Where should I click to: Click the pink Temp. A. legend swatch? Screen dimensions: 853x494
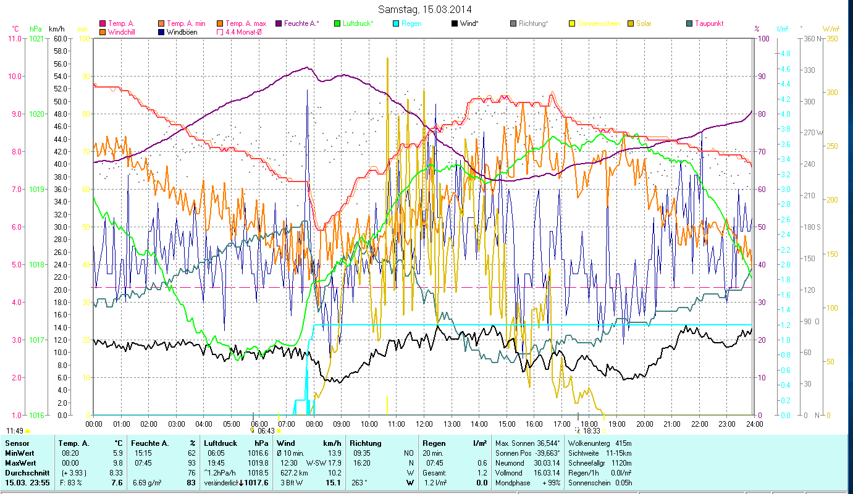103,23
